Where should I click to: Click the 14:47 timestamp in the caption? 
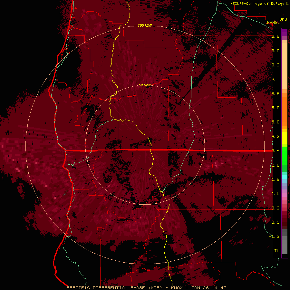(x=219, y=288)
